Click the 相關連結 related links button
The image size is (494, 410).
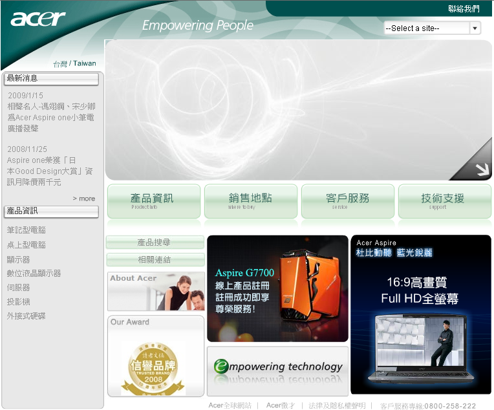point(155,260)
